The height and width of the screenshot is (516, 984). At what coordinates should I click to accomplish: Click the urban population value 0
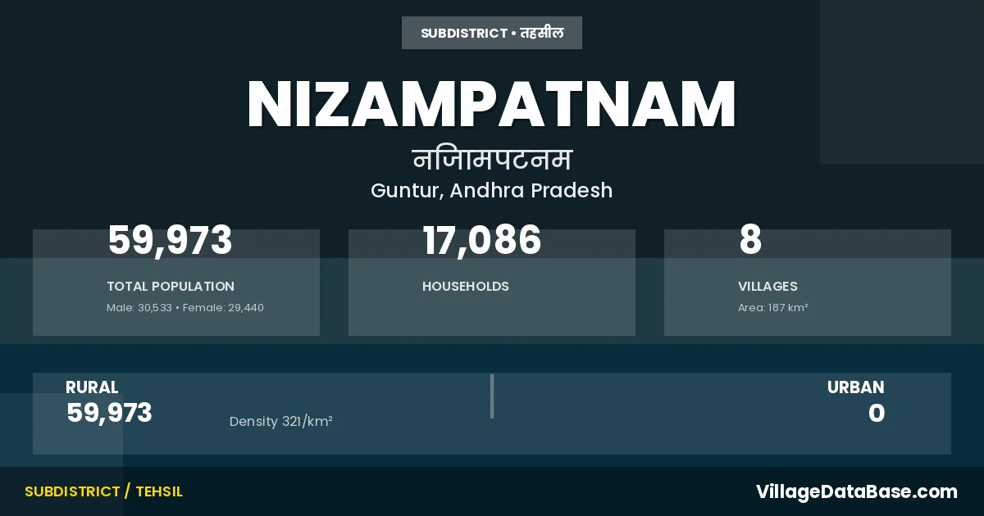[x=877, y=413]
